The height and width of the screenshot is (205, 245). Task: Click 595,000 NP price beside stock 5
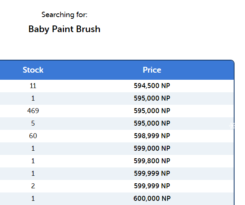point(152,123)
